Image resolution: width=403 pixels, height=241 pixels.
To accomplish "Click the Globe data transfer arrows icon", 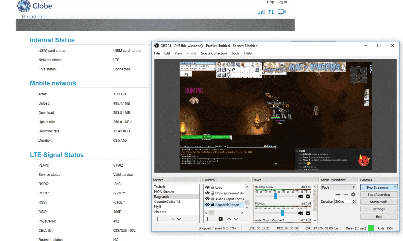I will pos(271,12).
